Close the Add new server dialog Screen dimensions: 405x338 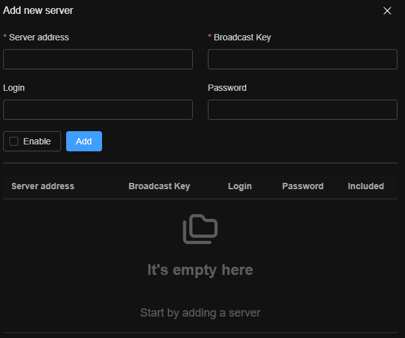pyautogui.click(x=387, y=11)
